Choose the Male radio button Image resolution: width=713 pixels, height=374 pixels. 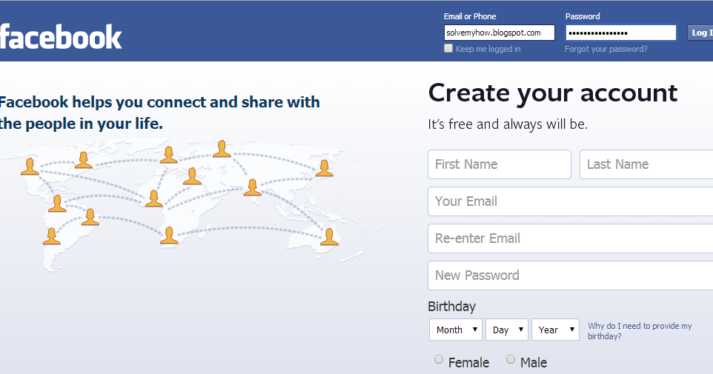(x=511, y=359)
